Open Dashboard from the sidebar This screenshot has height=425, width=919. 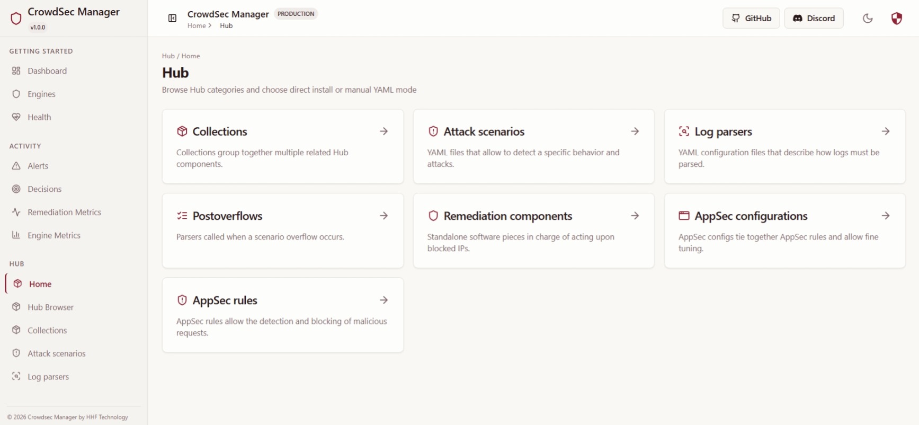[74, 71]
